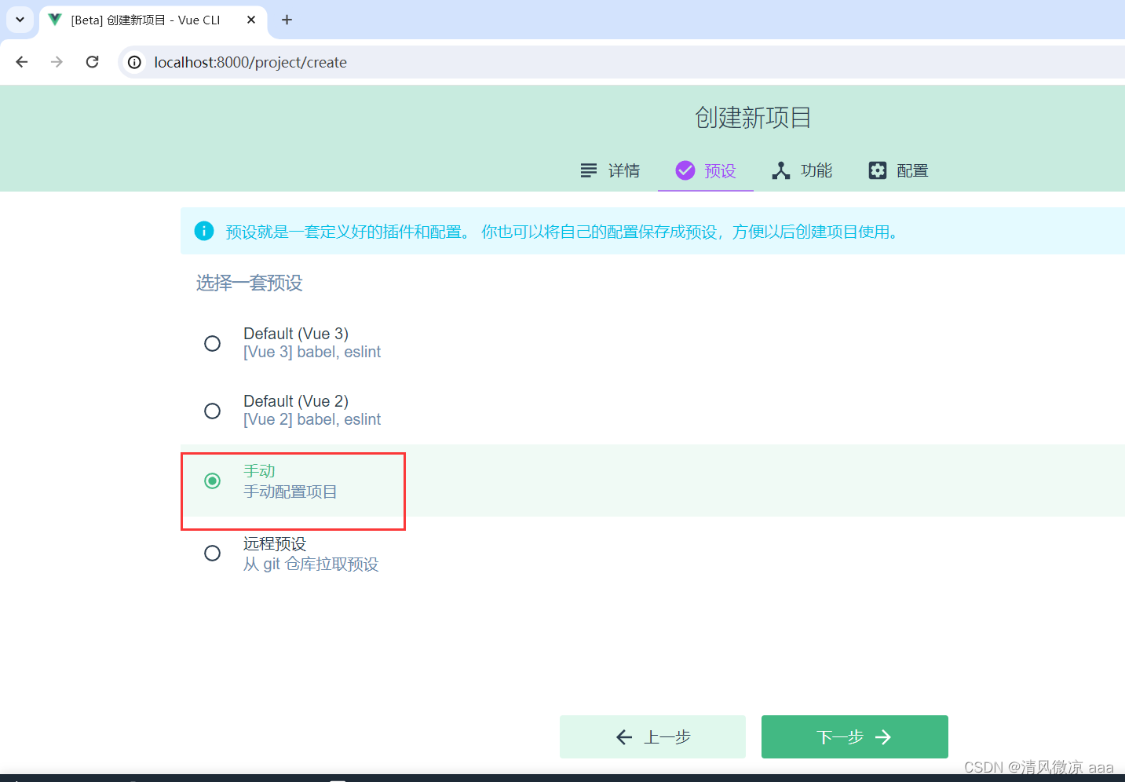Click the Vue logo favicon in tab
Screen dimensions: 1125x782
[x=55, y=20]
